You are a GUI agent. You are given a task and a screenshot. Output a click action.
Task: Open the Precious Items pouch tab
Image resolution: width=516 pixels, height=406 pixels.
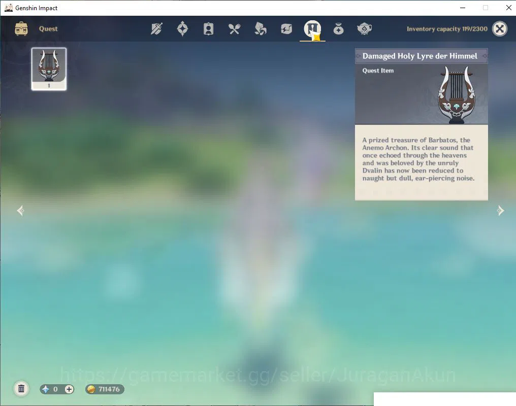coord(338,29)
